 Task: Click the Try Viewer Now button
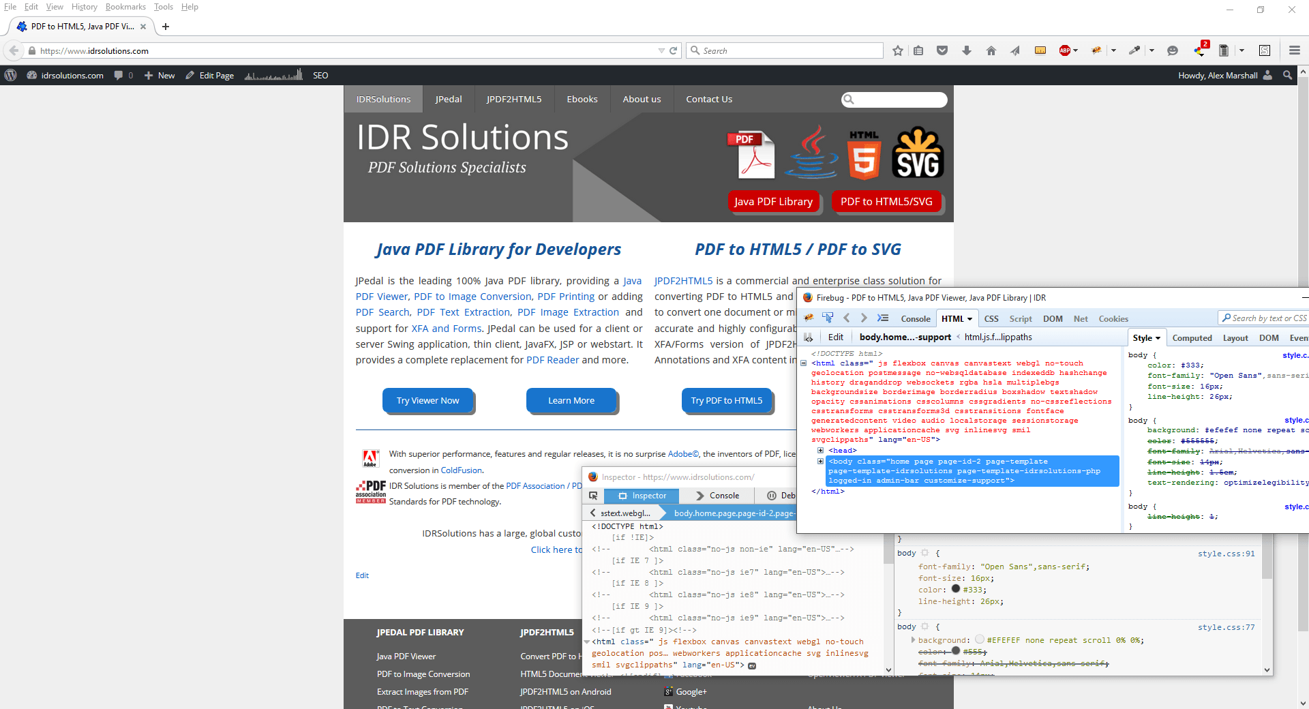428,401
